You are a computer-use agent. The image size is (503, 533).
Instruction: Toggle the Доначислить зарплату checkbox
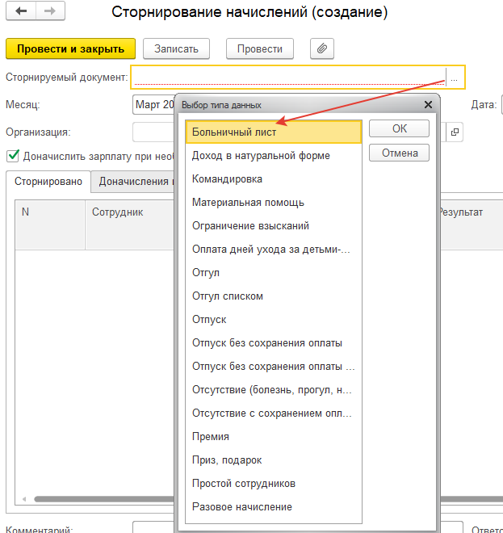click(13, 156)
